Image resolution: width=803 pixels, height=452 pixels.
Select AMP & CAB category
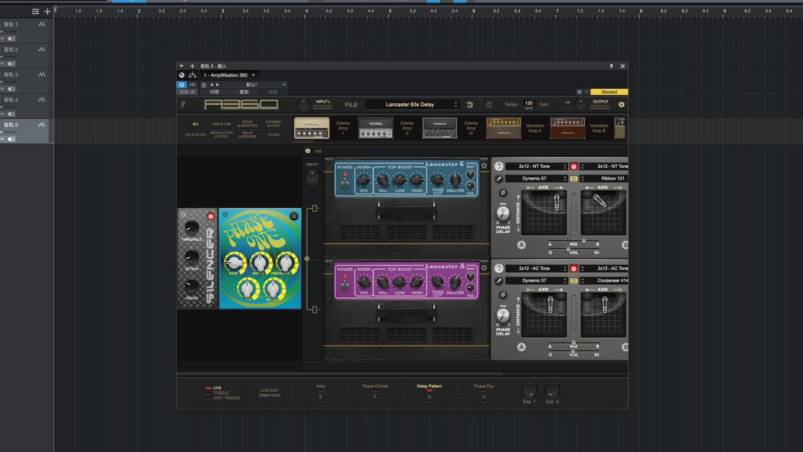221,124
